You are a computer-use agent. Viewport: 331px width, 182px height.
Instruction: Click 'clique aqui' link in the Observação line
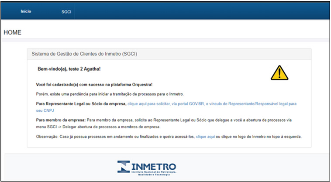[205, 137]
